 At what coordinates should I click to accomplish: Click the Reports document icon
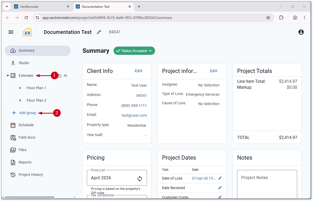point(13,162)
